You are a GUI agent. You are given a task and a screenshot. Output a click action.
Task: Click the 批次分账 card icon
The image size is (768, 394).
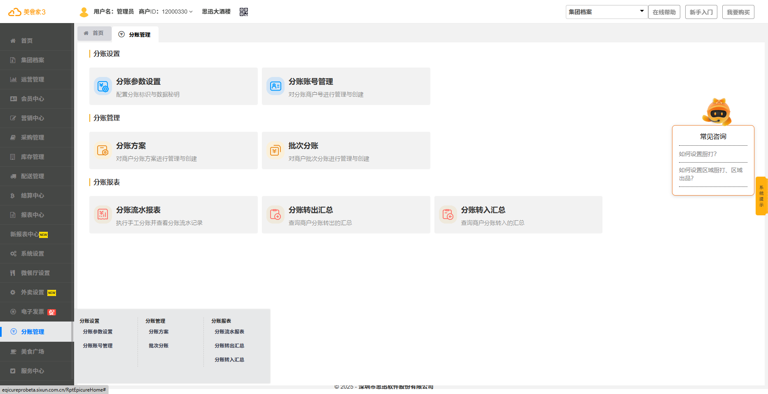(x=275, y=150)
